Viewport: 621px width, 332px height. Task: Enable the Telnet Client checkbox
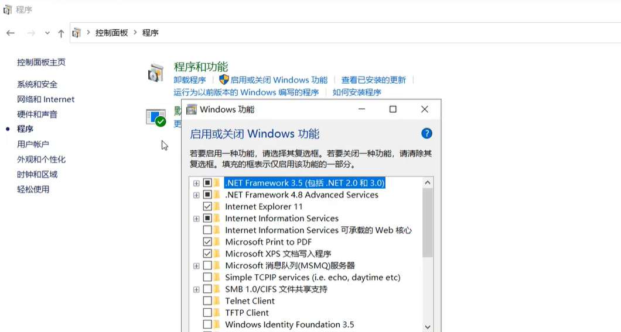click(207, 301)
